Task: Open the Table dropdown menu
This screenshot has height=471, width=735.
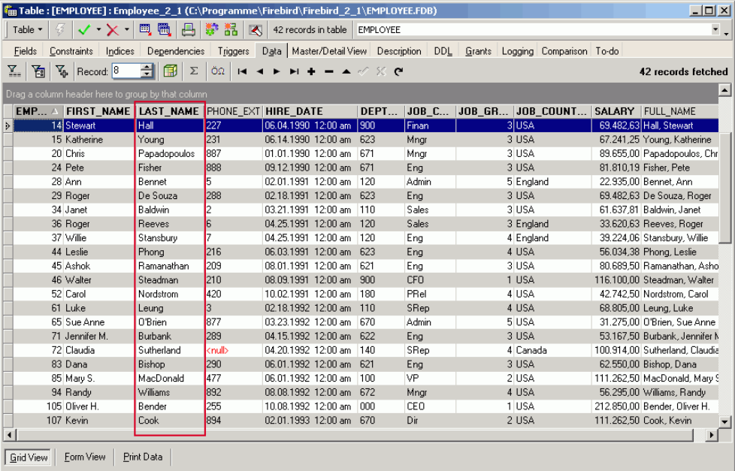Action: [28, 30]
